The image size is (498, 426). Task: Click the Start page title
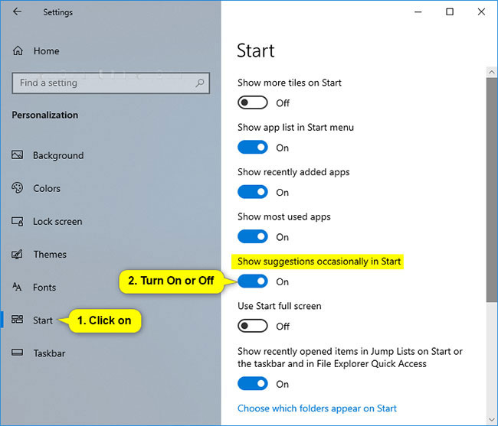click(x=256, y=50)
